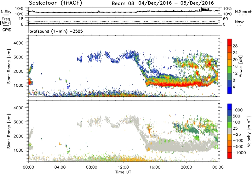The width and height of the screenshot is (252, 174).
Task: Select the 'N.Search' legend label
Action: (x=243, y=12)
